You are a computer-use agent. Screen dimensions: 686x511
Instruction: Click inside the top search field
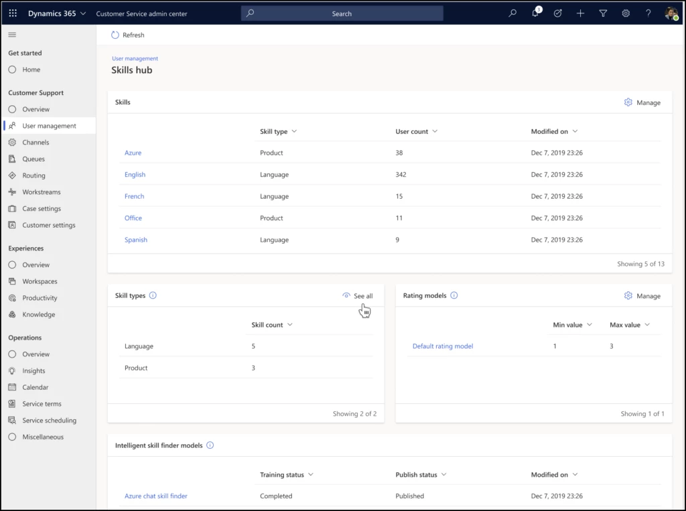pyautogui.click(x=342, y=13)
